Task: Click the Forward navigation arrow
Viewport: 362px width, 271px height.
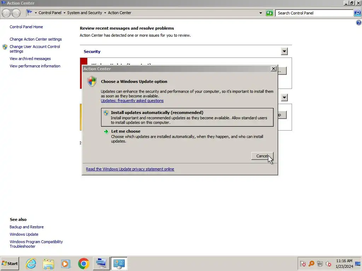Action: [16, 13]
